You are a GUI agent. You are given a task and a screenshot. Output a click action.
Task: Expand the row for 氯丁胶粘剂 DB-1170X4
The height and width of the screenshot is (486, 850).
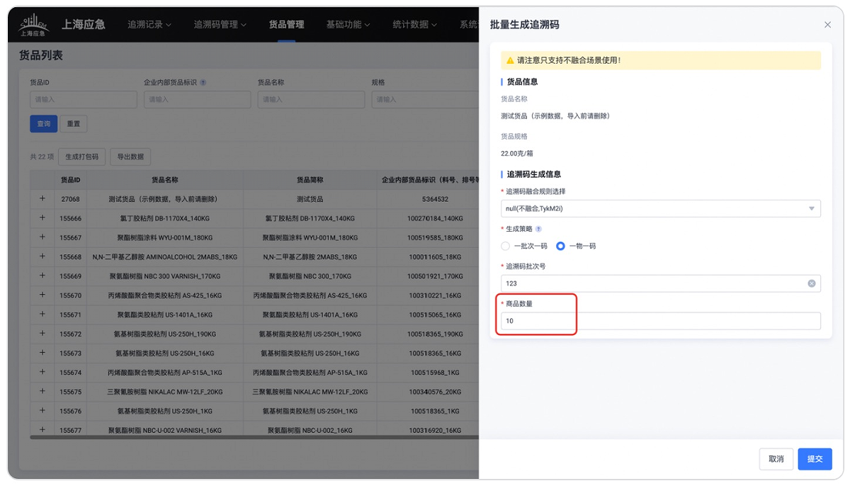tap(42, 218)
